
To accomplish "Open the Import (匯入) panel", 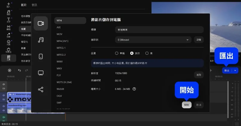I will tap(8, 5).
